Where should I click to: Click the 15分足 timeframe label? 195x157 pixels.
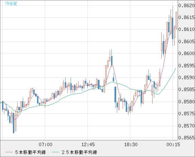click(x=11, y=3)
